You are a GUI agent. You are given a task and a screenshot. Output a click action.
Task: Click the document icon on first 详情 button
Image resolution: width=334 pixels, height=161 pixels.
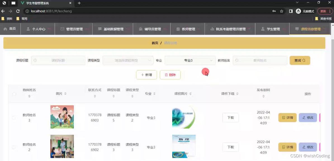(x=283, y=118)
